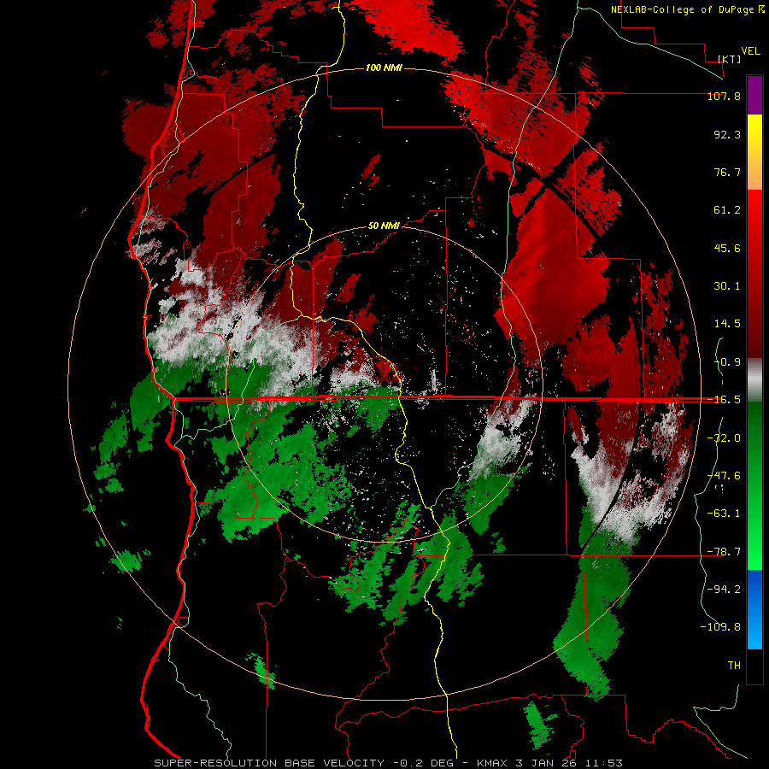Pick the blue segment of velocity colorbar
Viewport: 769px width, 769px height.
754,609
